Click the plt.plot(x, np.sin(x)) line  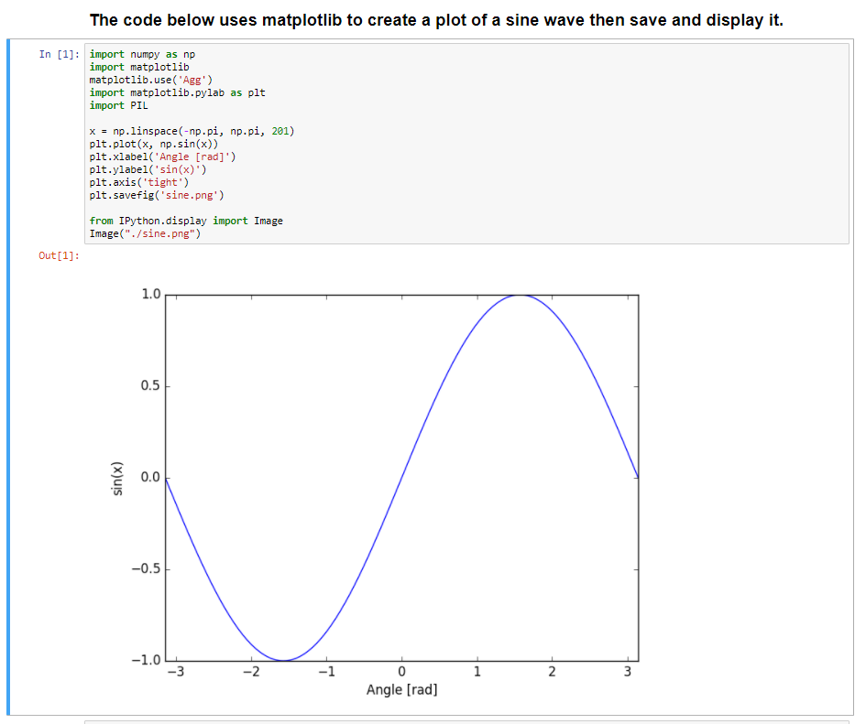pyautogui.click(x=153, y=145)
